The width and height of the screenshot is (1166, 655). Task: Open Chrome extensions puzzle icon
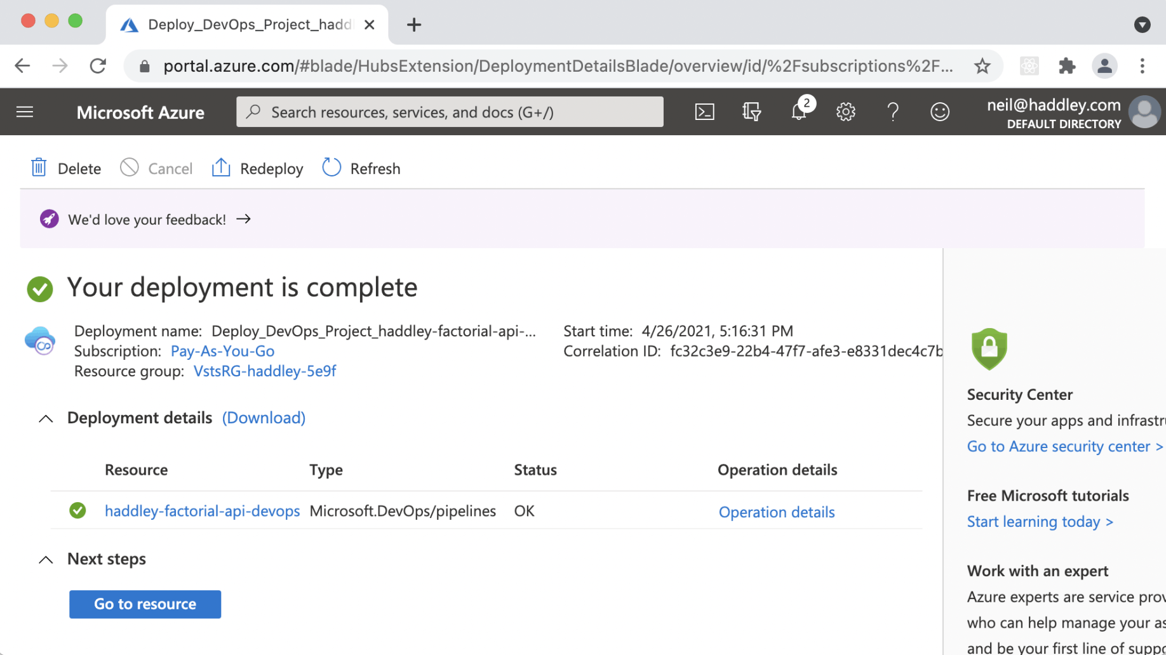[1067, 66]
